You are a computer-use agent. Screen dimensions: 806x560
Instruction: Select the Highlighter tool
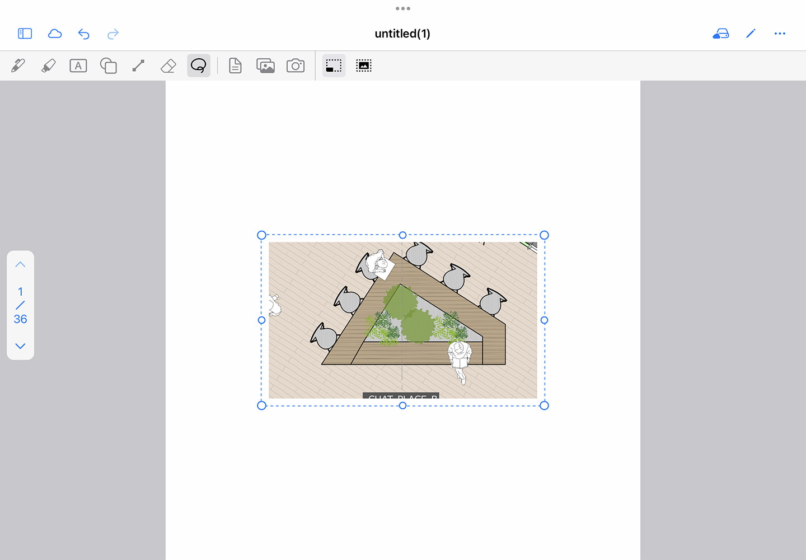coord(48,66)
